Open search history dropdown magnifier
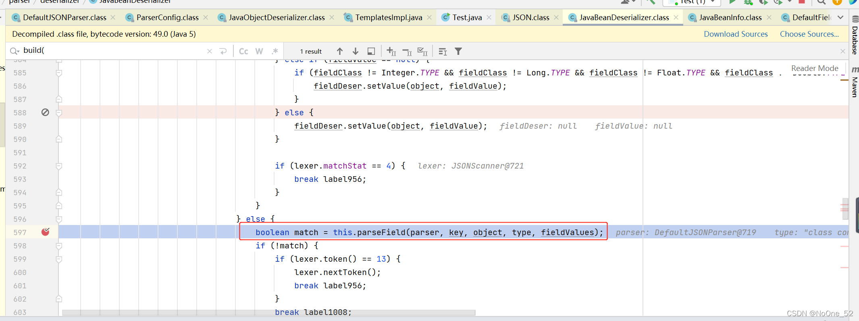Screen dimensions: 859x321 (15, 51)
